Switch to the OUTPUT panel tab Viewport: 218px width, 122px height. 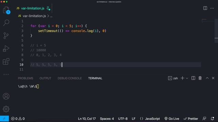click(45, 78)
